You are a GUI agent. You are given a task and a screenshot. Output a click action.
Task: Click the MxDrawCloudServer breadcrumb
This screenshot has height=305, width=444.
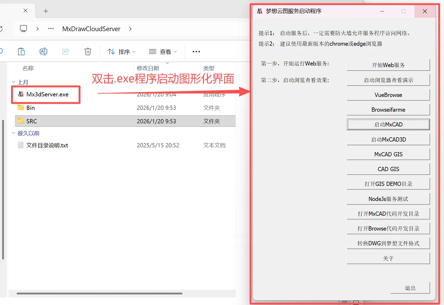(x=91, y=29)
